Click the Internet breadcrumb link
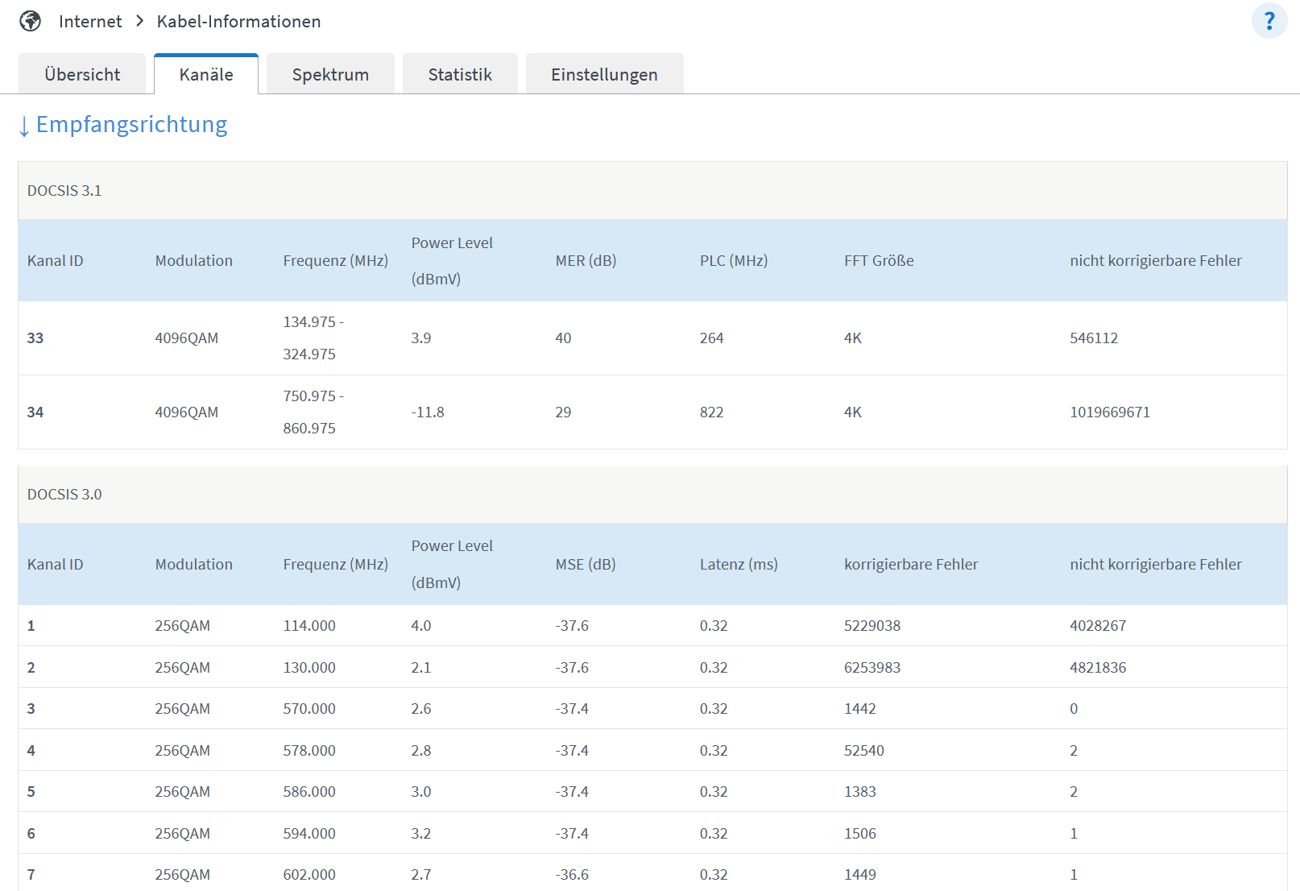This screenshot has width=1300, height=891. [x=90, y=22]
